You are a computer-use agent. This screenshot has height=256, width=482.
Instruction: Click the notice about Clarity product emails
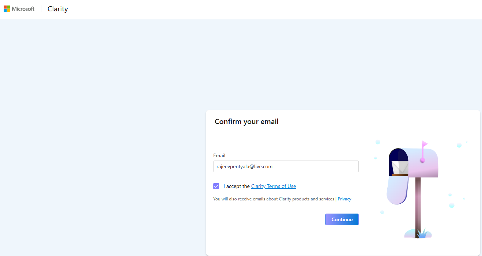[x=274, y=199]
